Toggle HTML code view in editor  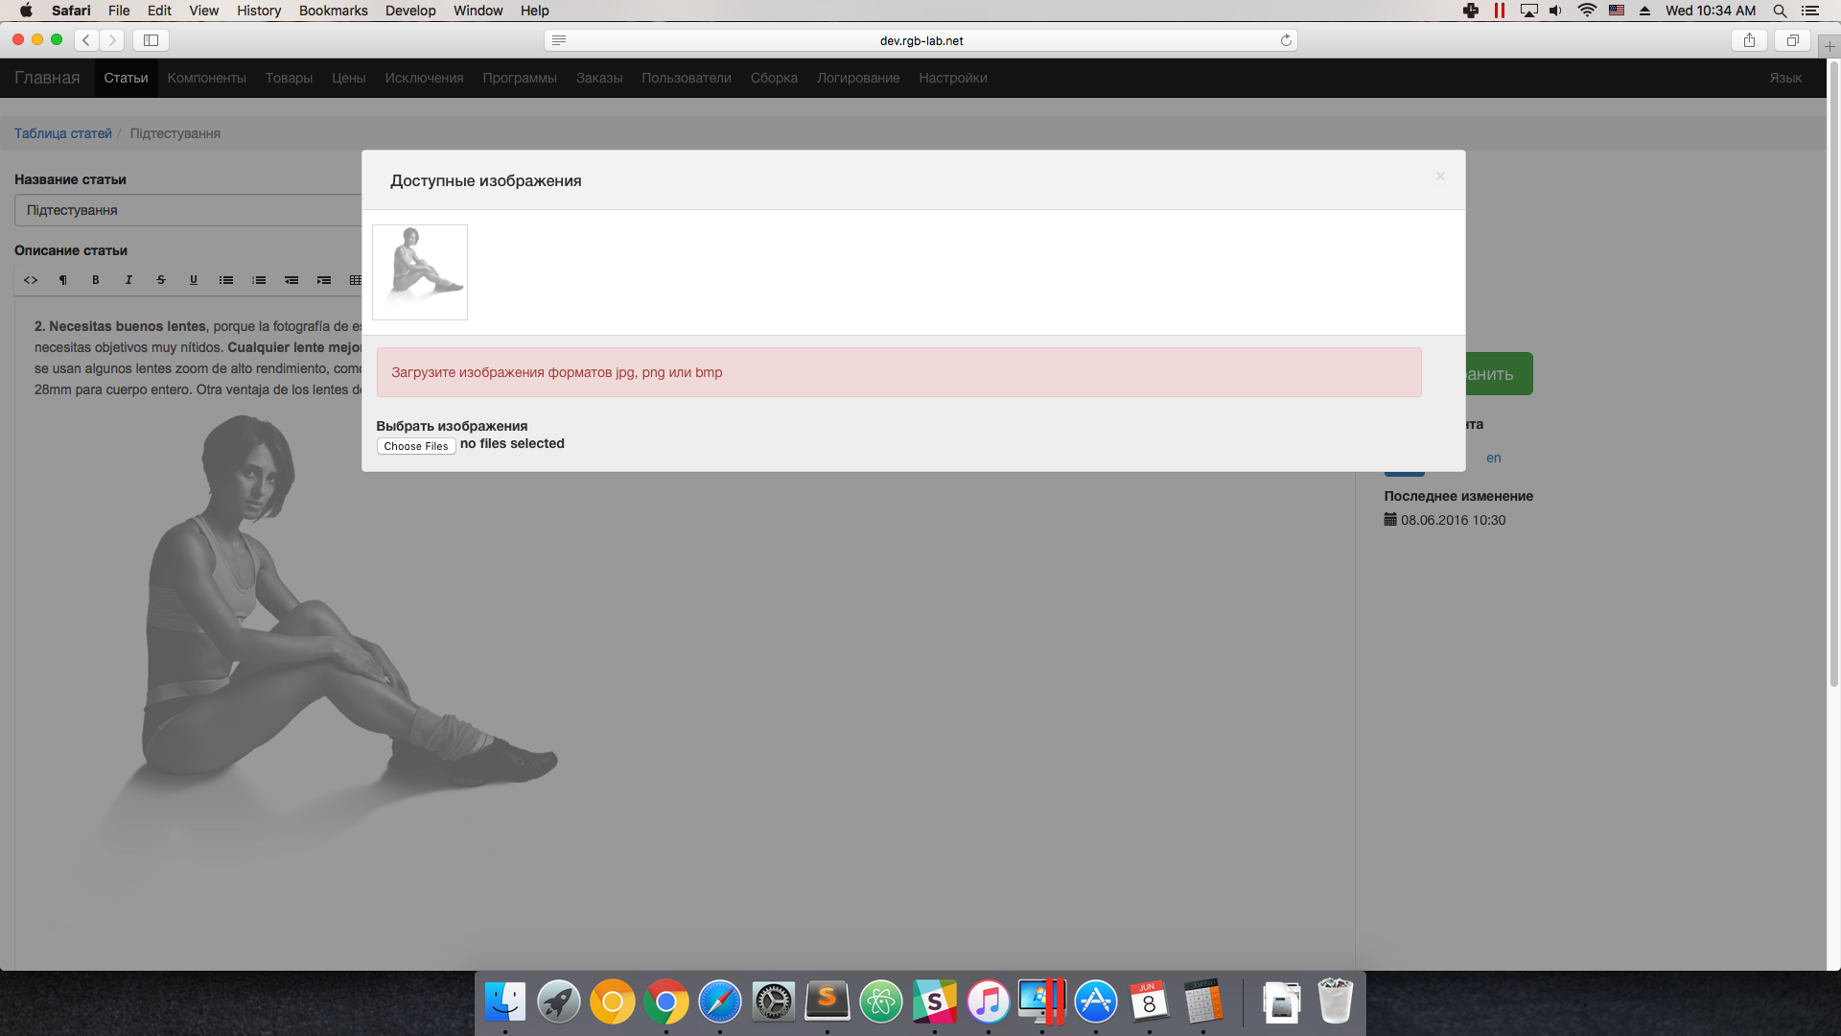31,280
